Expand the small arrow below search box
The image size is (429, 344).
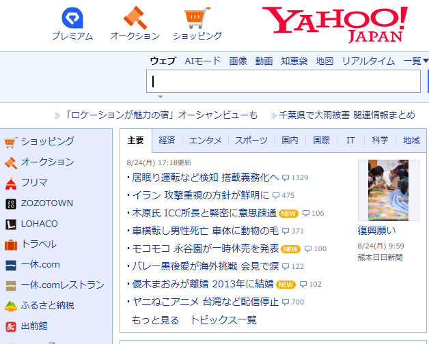coord(161,97)
